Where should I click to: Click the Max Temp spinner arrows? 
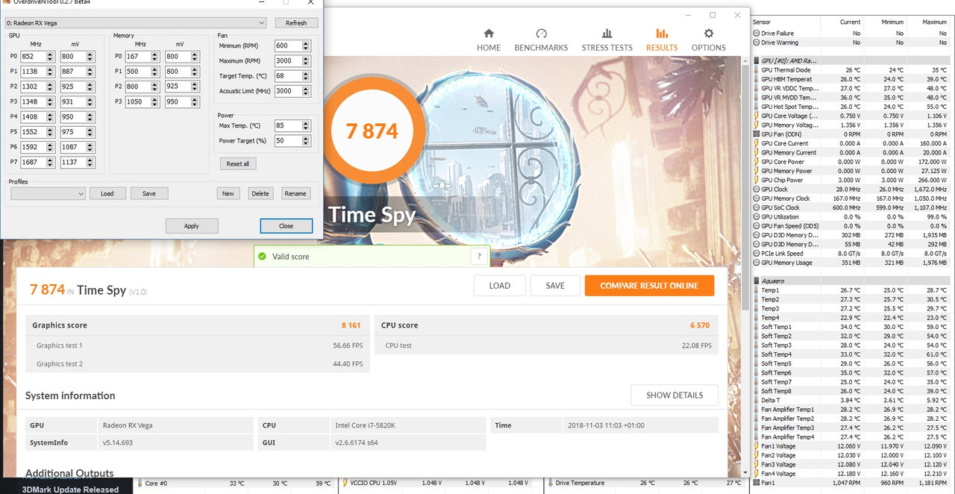(306, 125)
